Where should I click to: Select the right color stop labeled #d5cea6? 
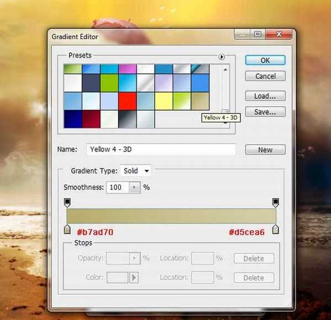275,229
